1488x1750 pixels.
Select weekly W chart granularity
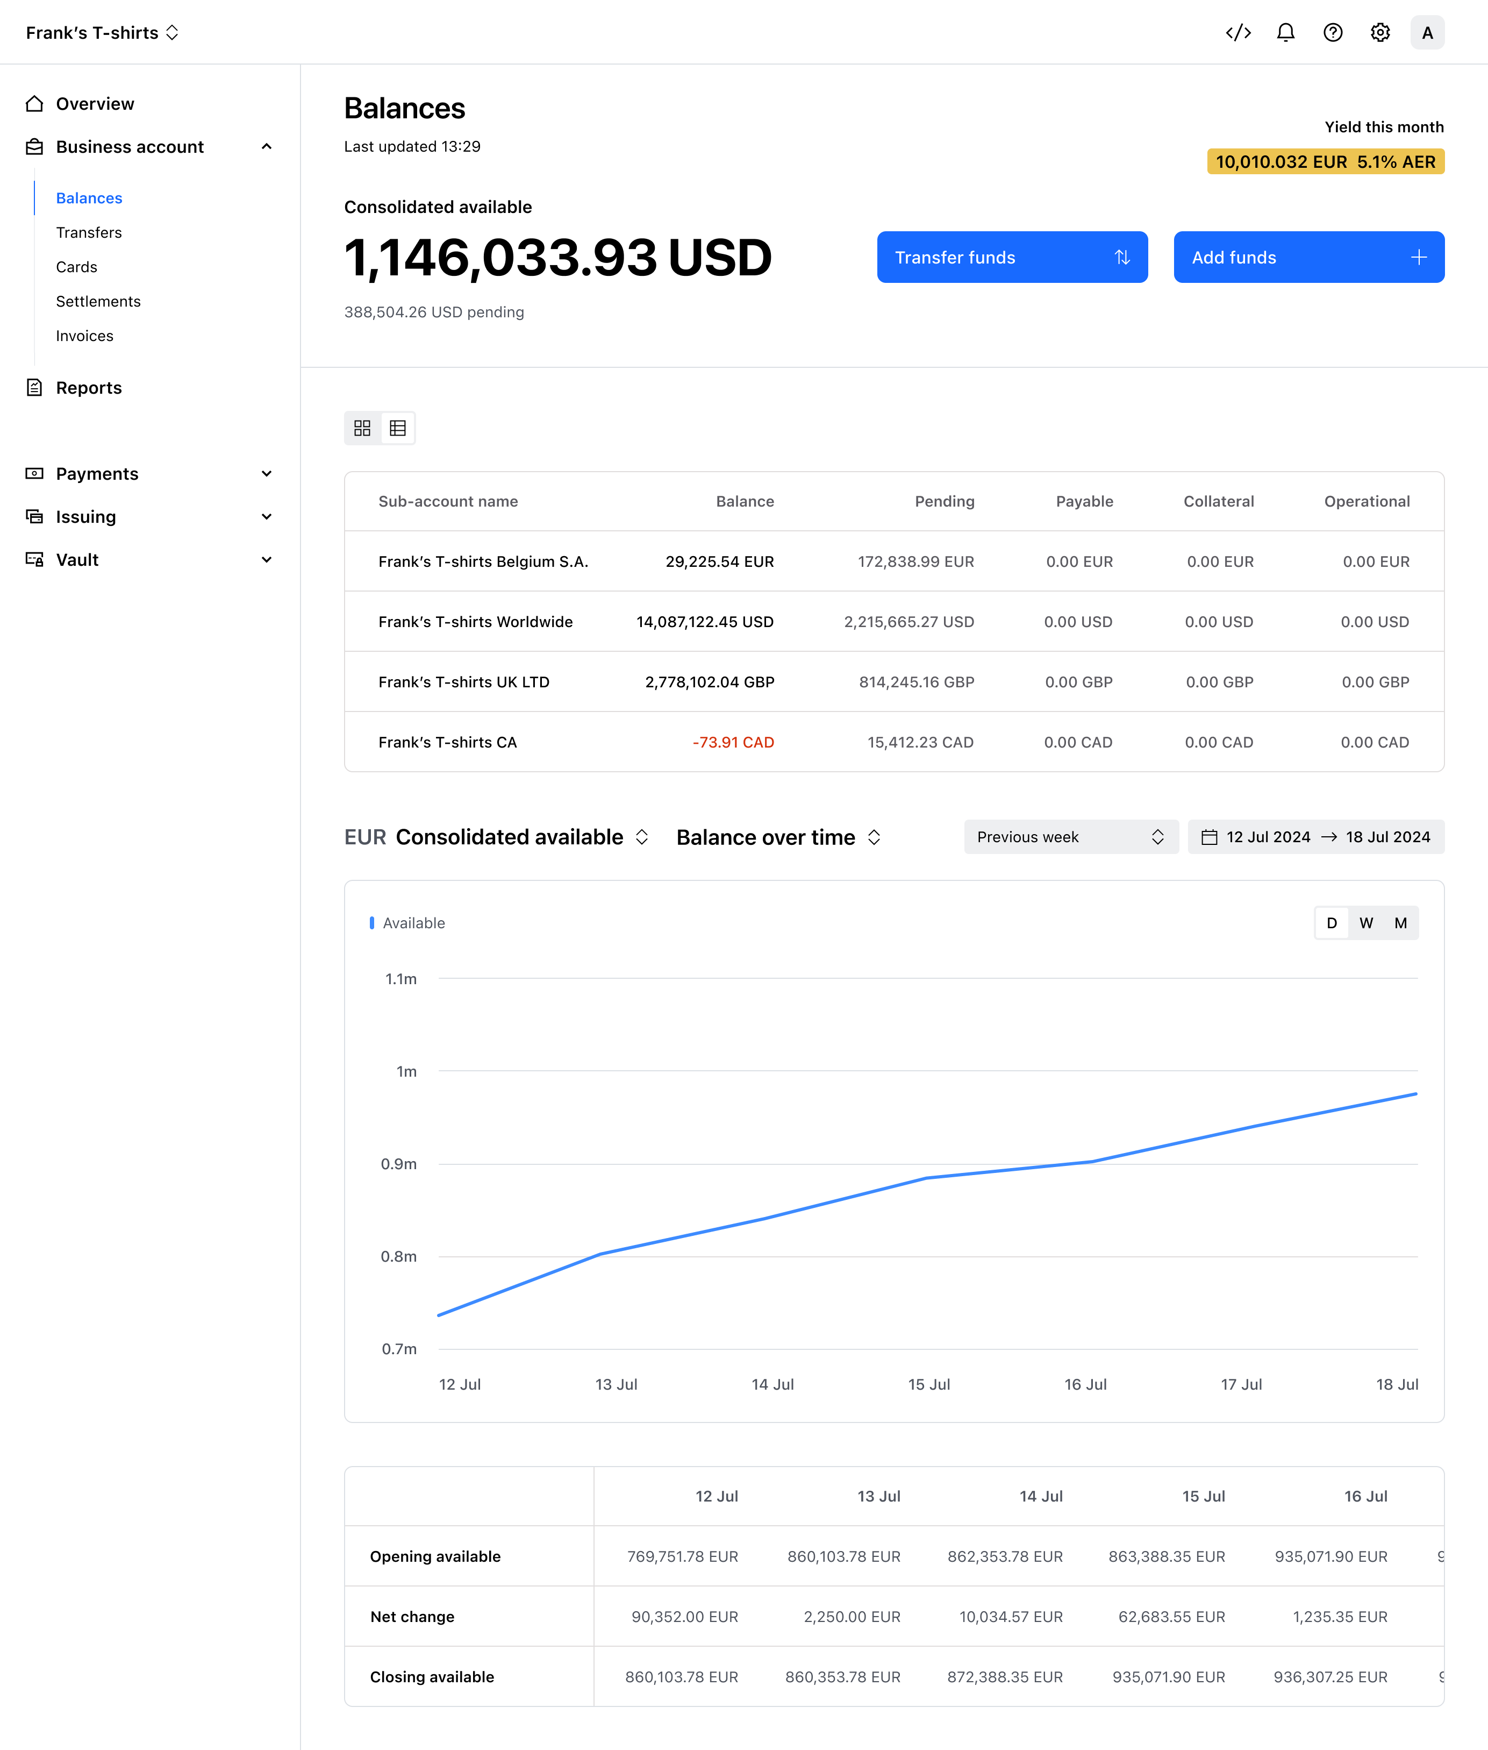tap(1367, 923)
